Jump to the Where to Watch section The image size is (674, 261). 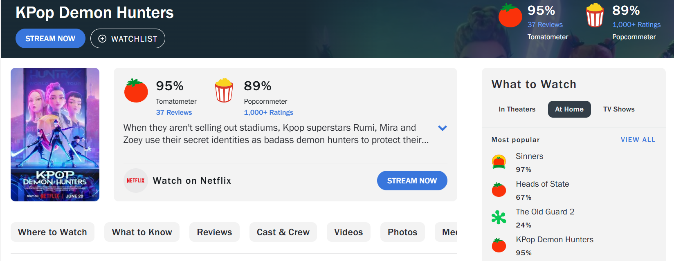pyautogui.click(x=52, y=232)
